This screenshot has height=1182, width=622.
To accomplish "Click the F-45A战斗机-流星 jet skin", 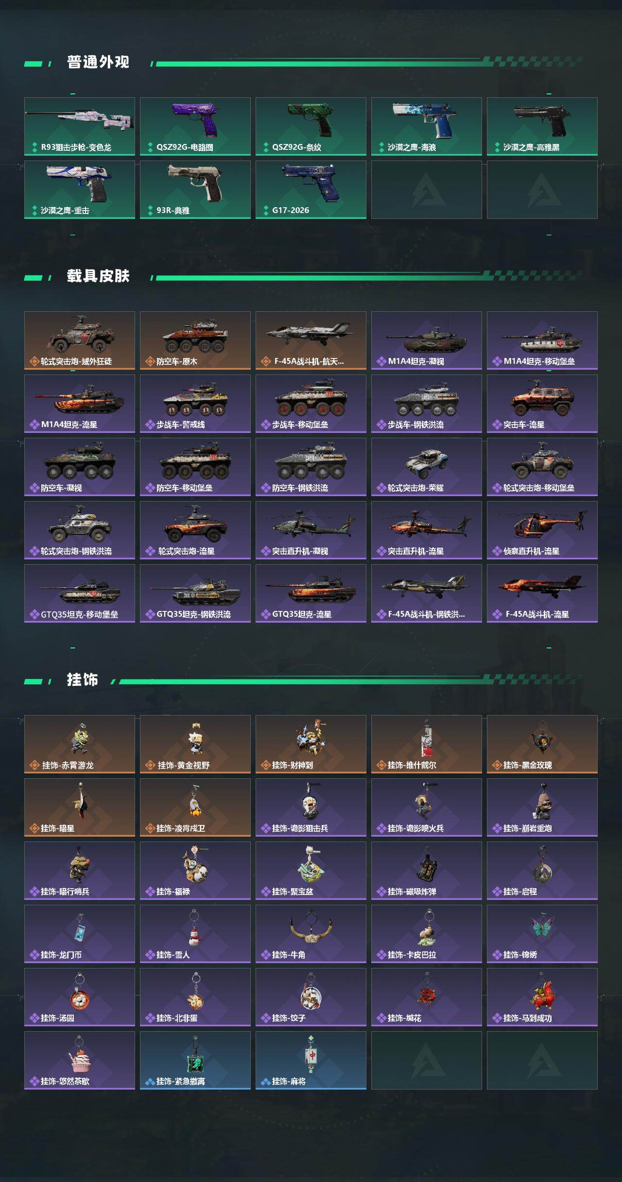I will point(542,593).
